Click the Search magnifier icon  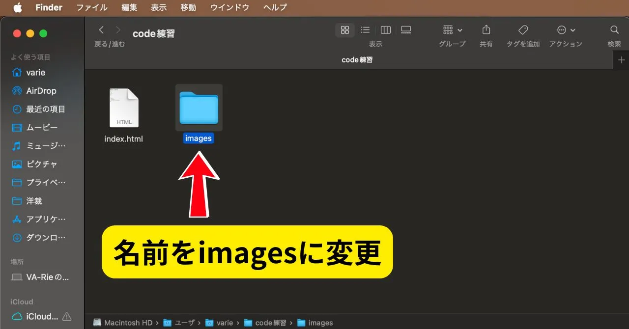click(x=614, y=30)
